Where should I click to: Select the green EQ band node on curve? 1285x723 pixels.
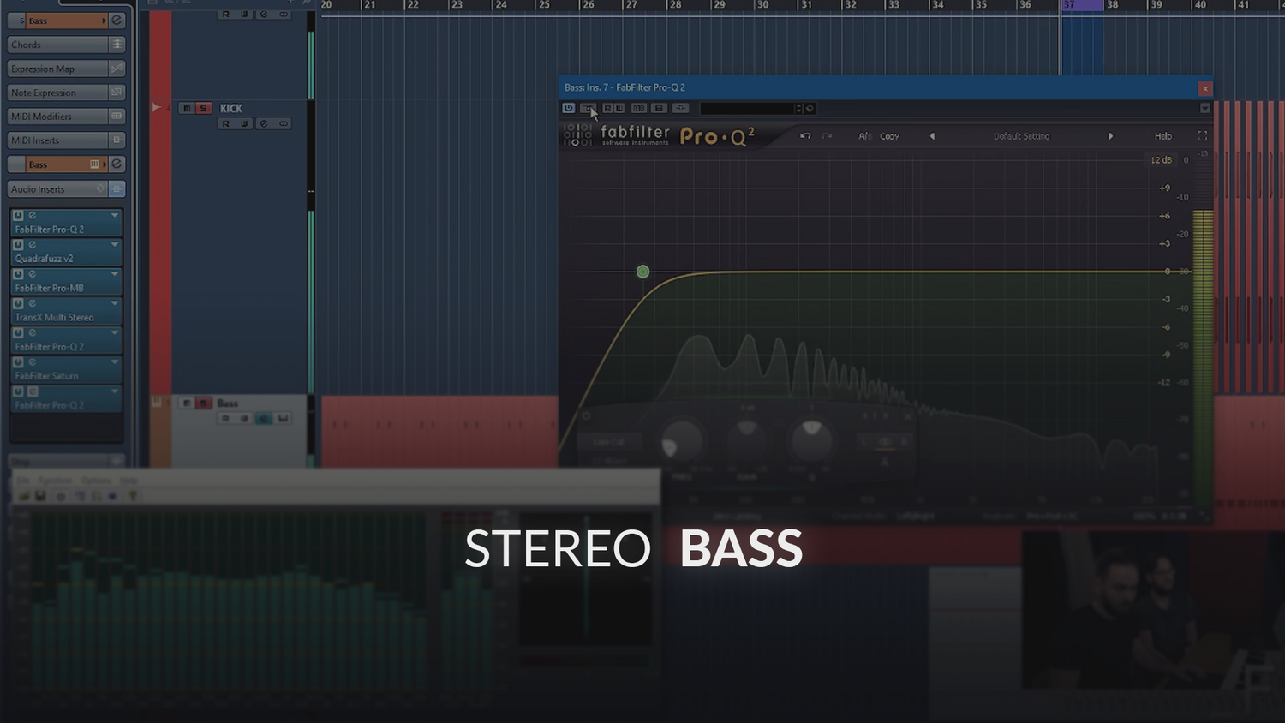[642, 272]
